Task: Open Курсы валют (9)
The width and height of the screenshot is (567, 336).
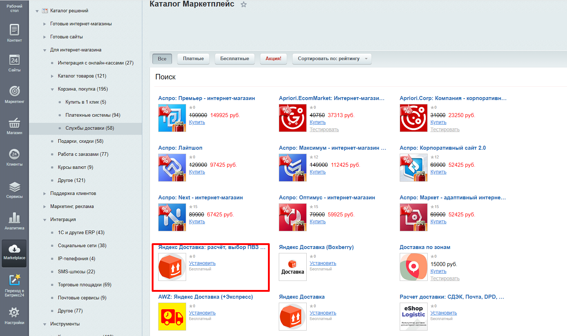Action: pos(76,167)
